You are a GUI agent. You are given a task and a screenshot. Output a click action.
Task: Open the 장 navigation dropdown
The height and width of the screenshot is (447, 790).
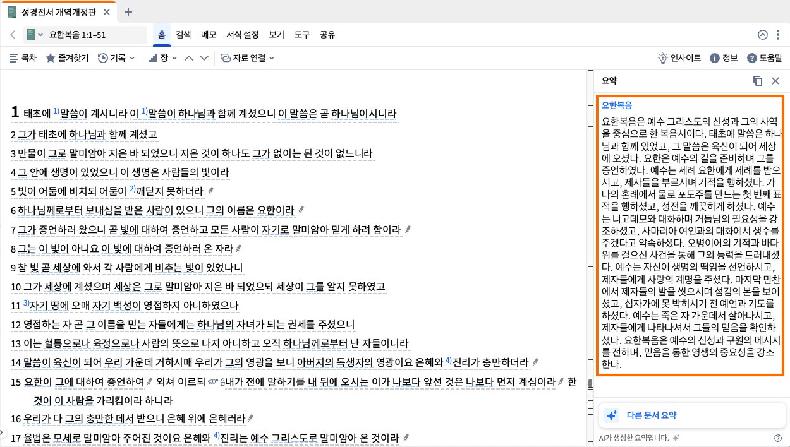tap(162, 58)
